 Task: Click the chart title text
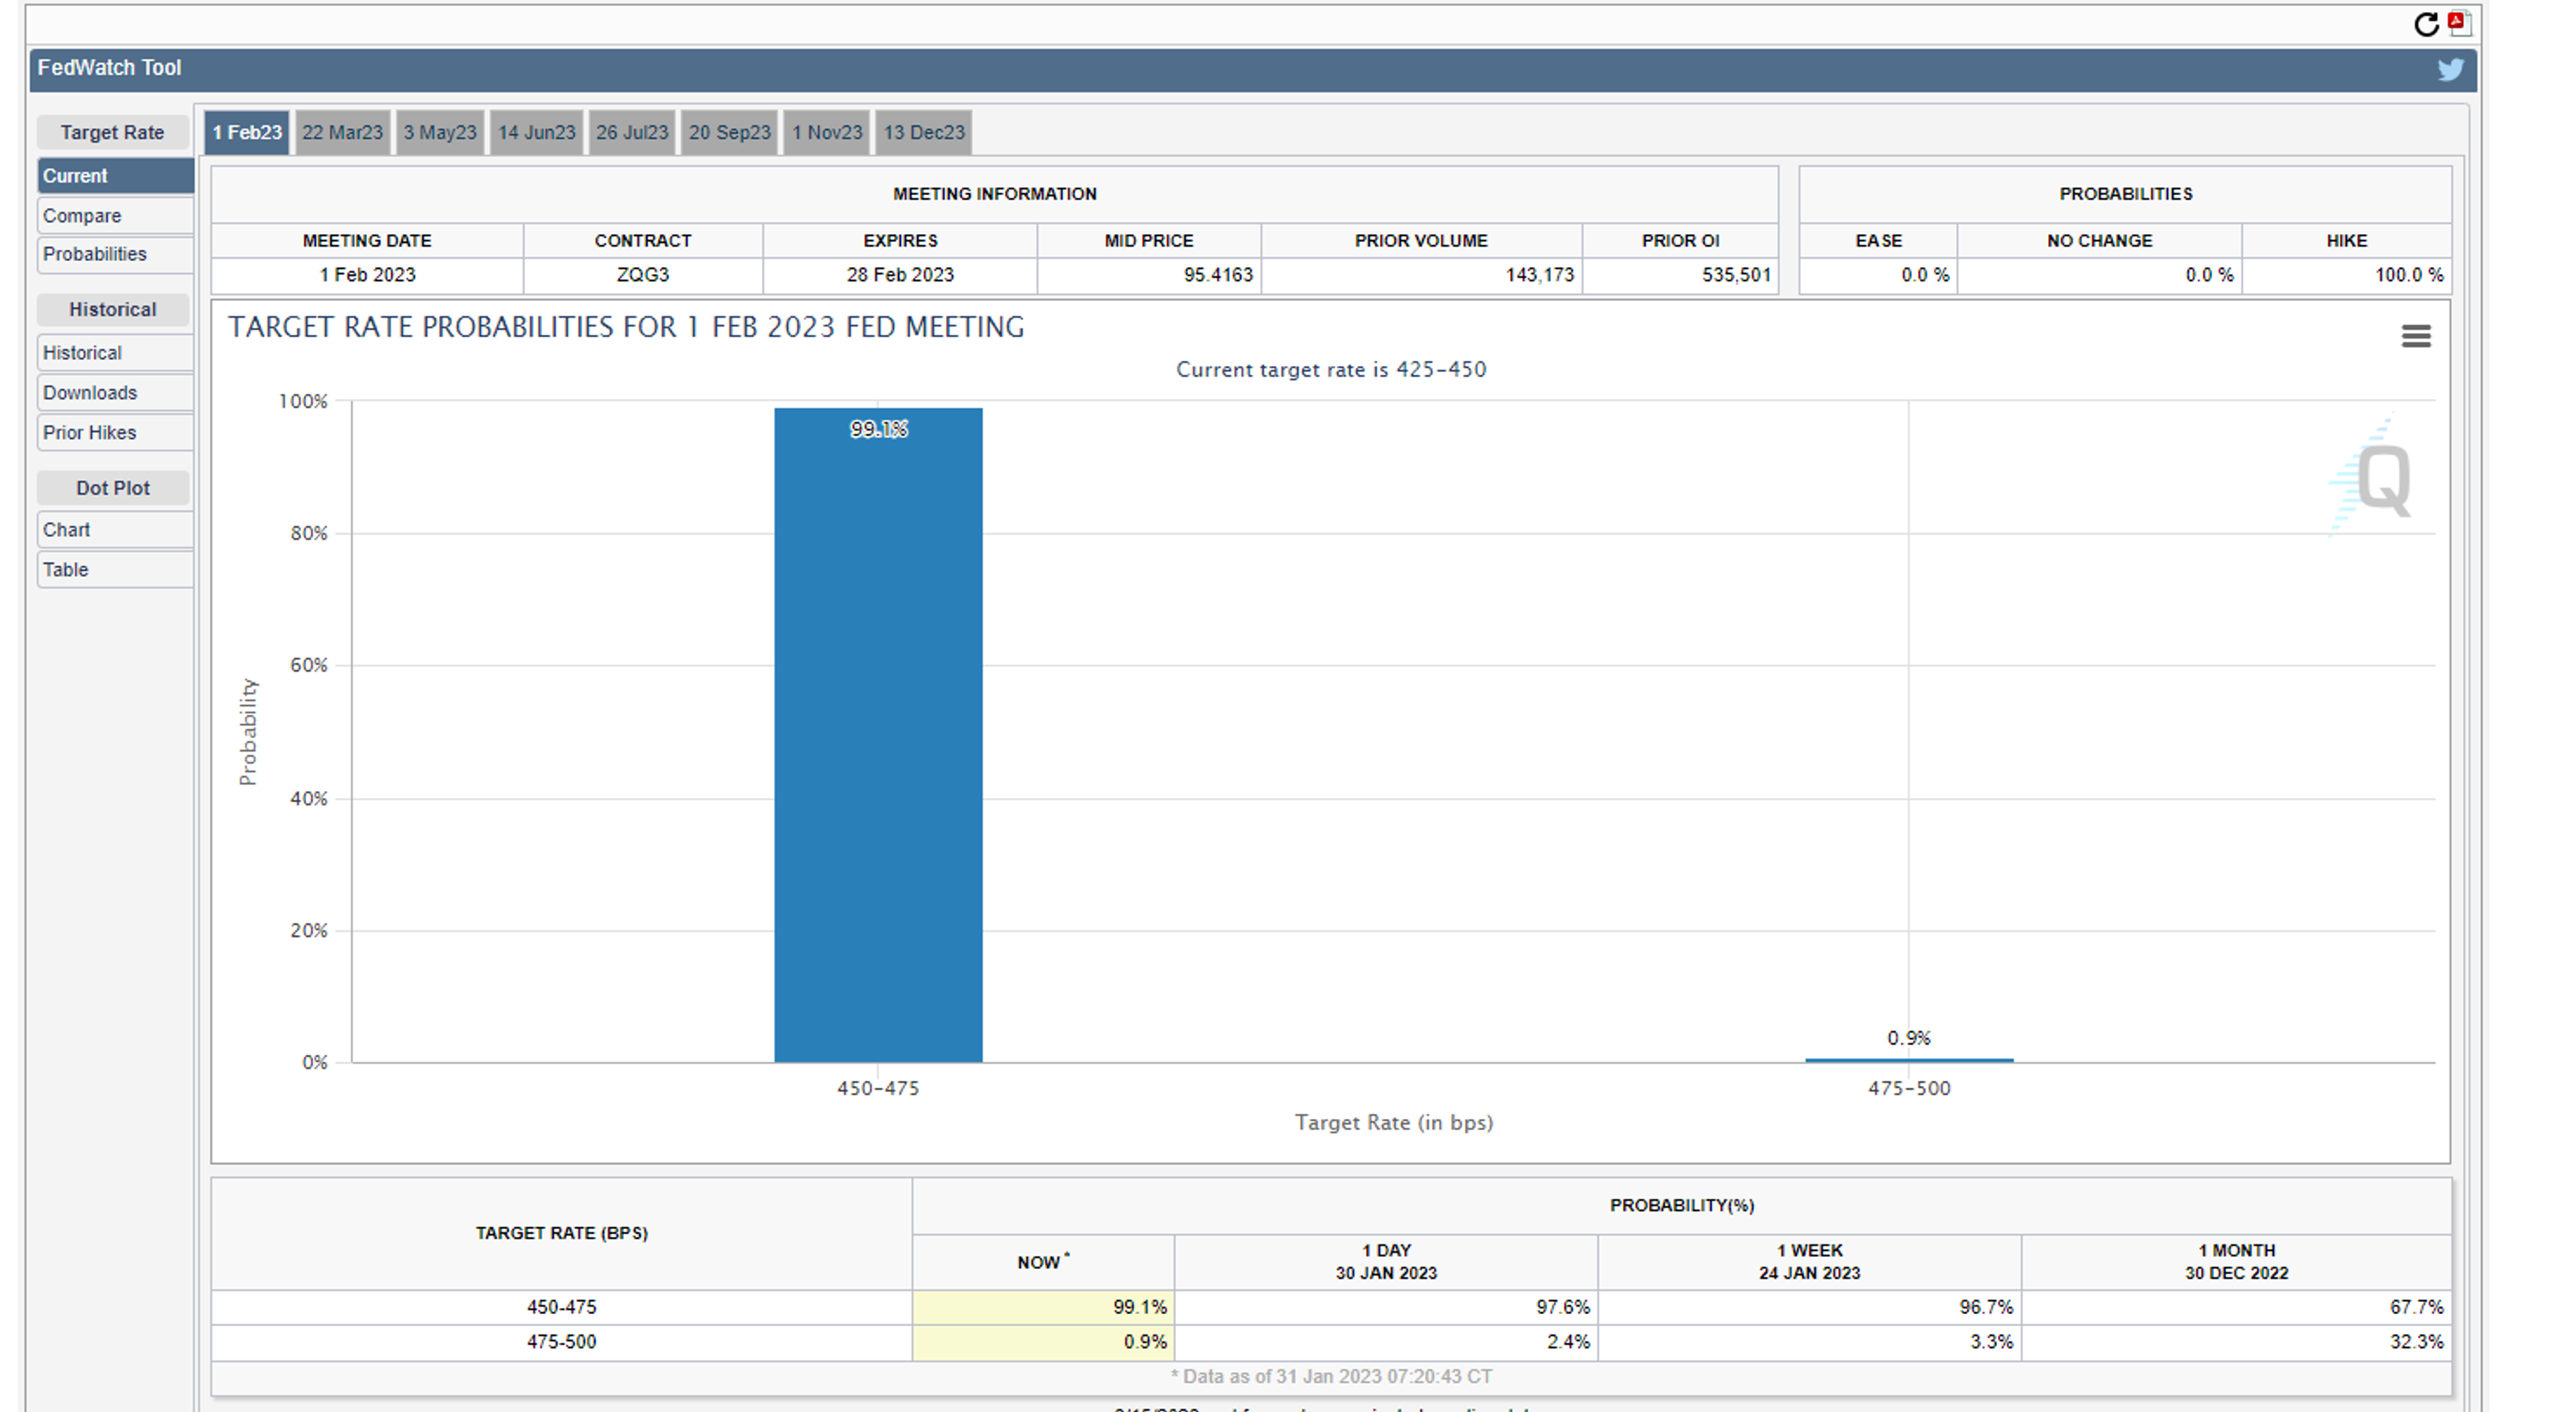point(626,328)
